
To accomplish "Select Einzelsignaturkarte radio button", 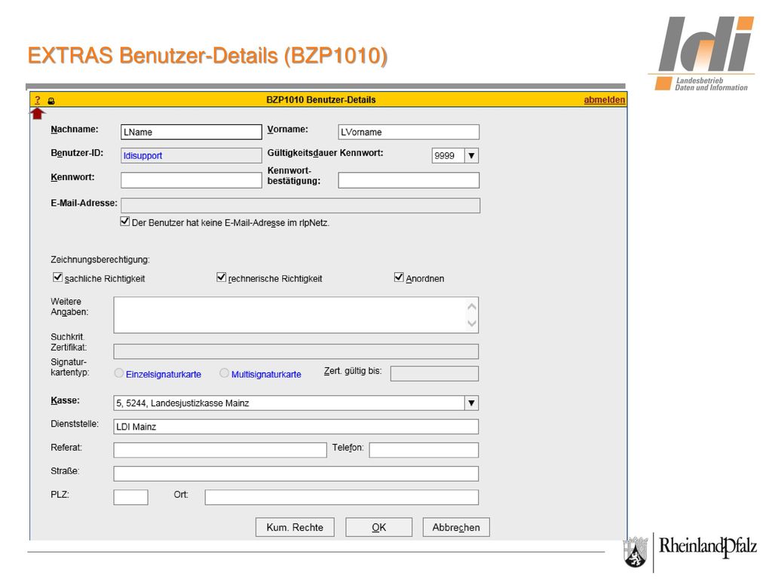I will (118, 373).
